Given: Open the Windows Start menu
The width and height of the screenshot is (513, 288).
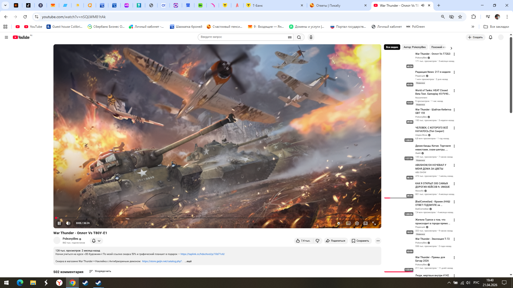Looking at the screenshot, I should tap(6, 283).
